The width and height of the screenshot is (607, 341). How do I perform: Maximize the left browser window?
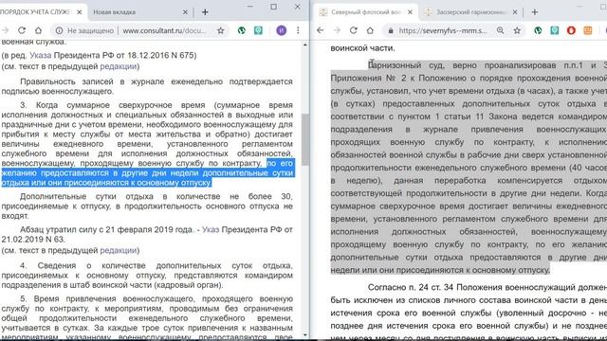click(274, 7)
